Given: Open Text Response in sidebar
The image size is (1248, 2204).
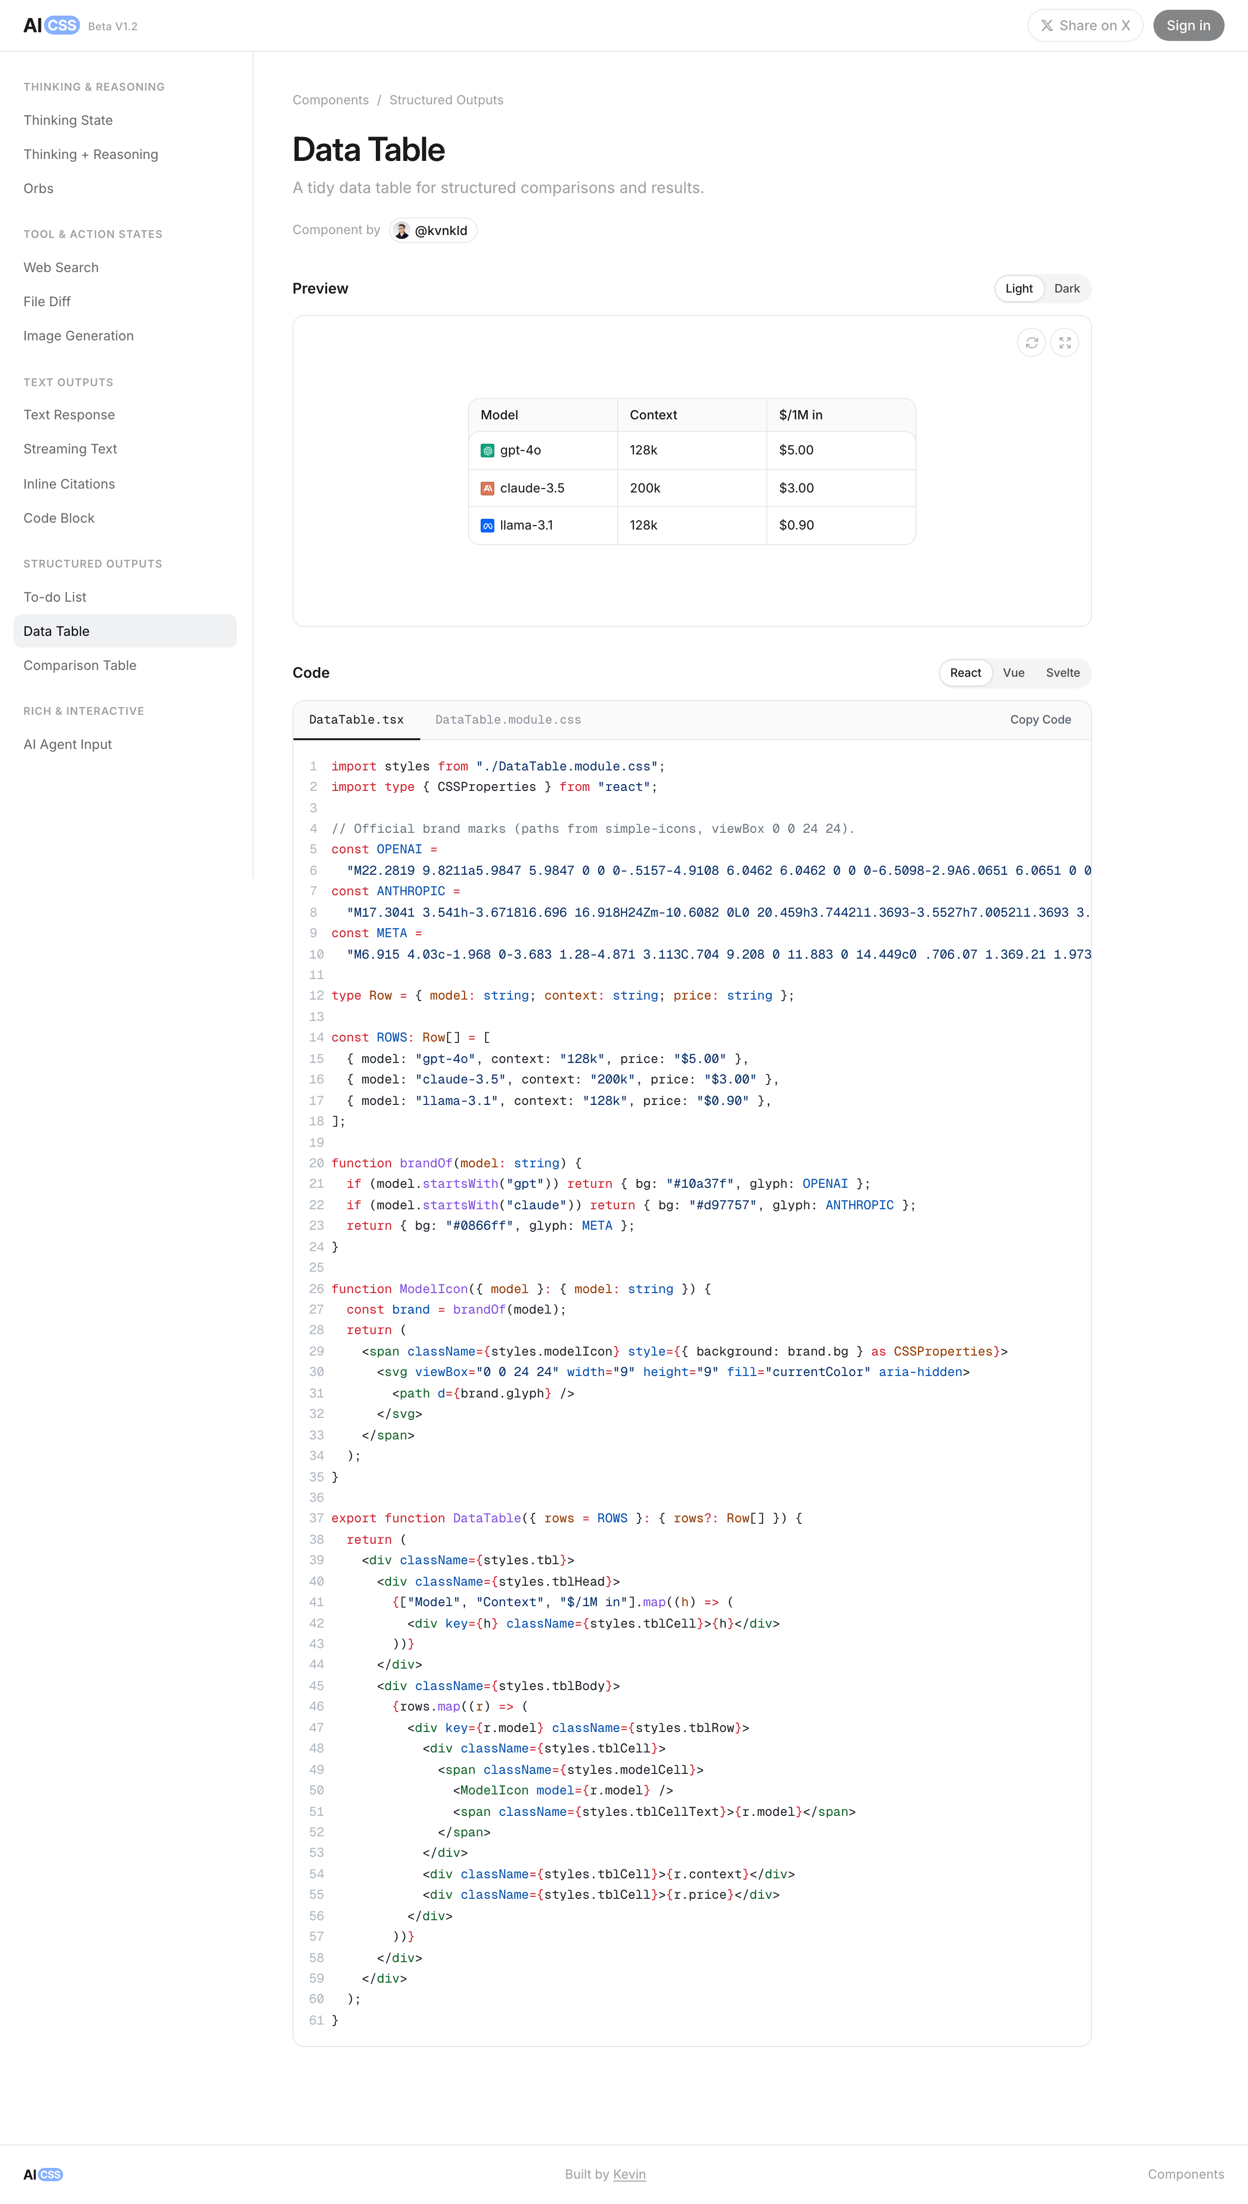Looking at the screenshot, I should click(x=125, y=415).
